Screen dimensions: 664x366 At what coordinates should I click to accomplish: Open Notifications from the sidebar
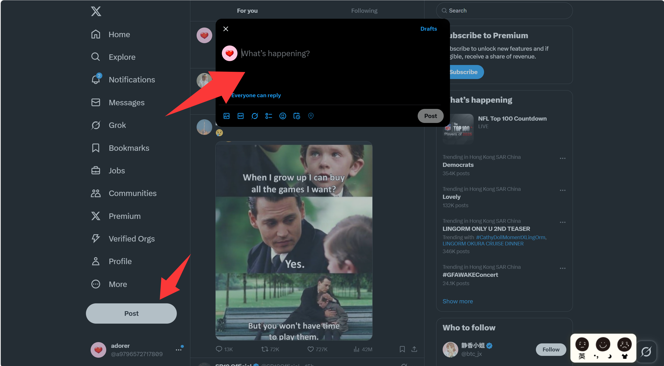click(131, 80)
